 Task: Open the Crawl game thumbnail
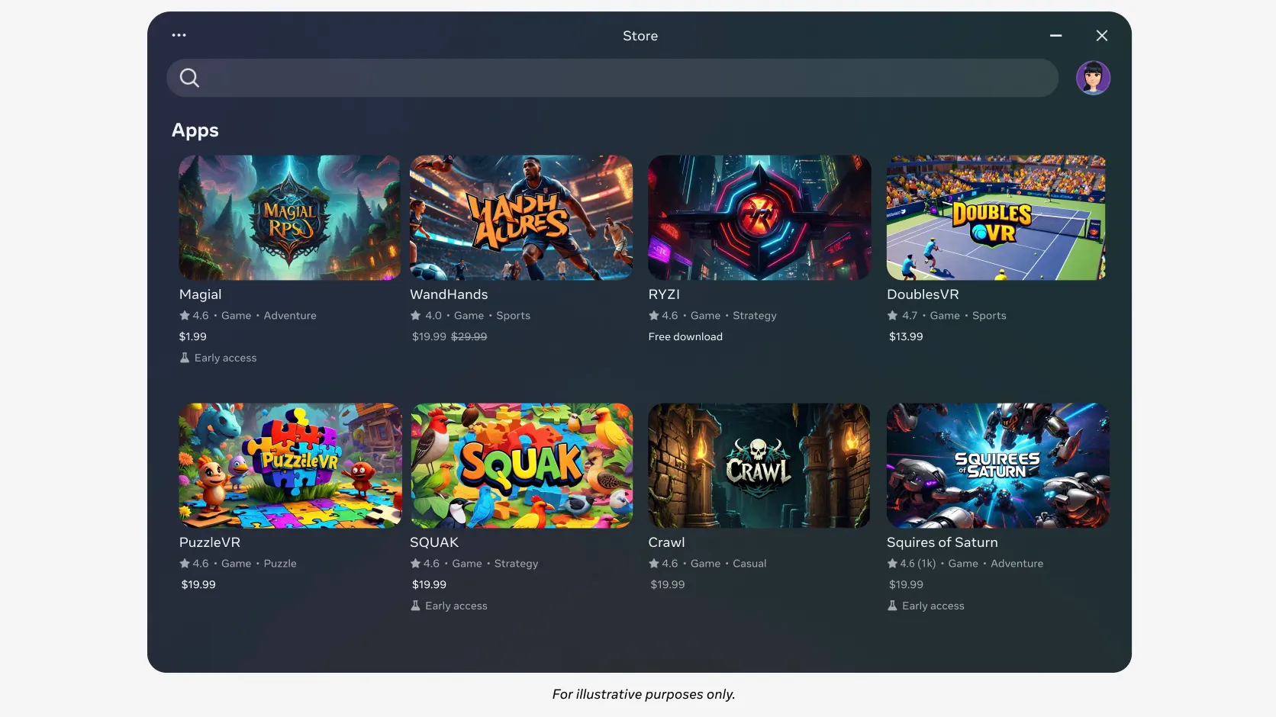point(758,465)
